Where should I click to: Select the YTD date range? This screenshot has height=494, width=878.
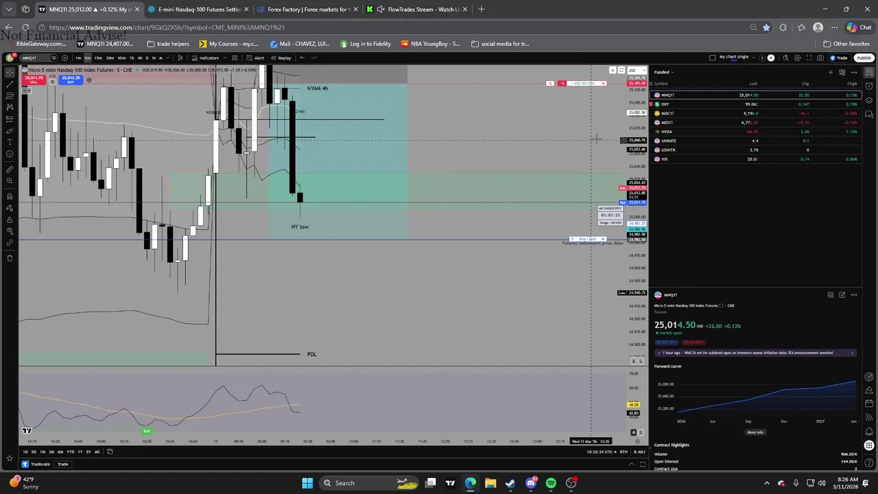(71, 451)
